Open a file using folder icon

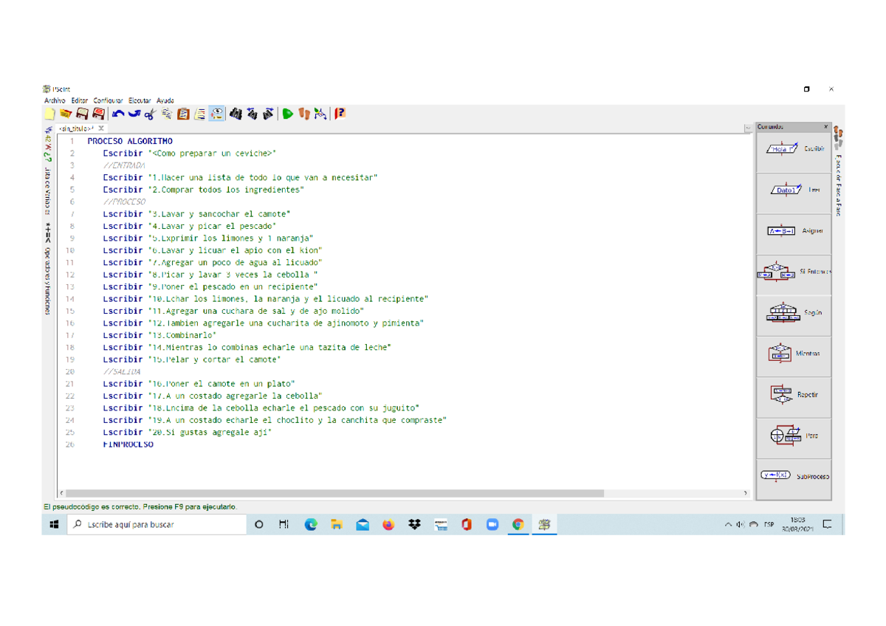coord(66,114)
